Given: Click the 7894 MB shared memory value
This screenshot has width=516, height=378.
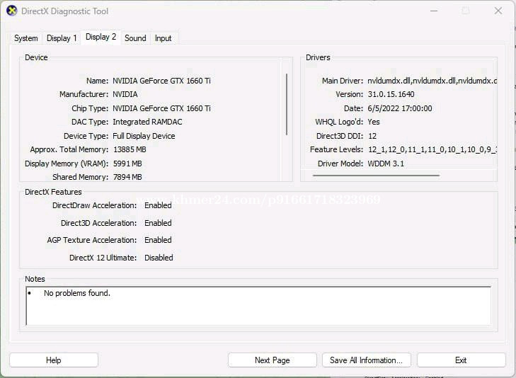Looking at the screenshot, I should (127, 177).
